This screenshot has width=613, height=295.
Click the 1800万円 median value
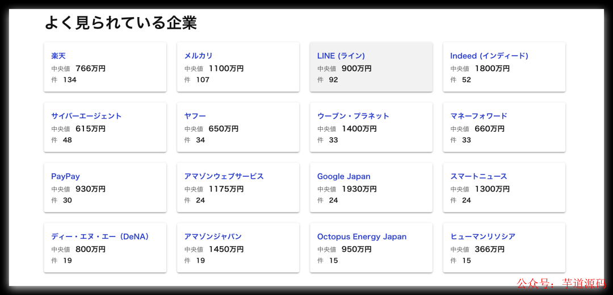(x=492, y=68)
